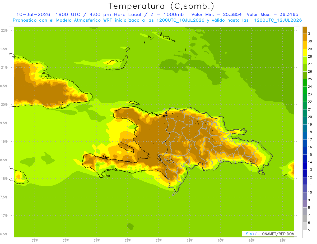The image size is (317, 244).
Task: Click gray legend swatch between 6 and 7
Action: pos(305,219)
